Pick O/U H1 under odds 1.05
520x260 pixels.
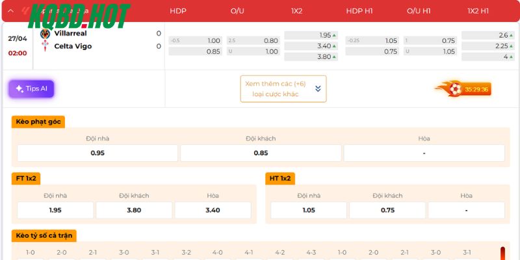coord(430,51)
